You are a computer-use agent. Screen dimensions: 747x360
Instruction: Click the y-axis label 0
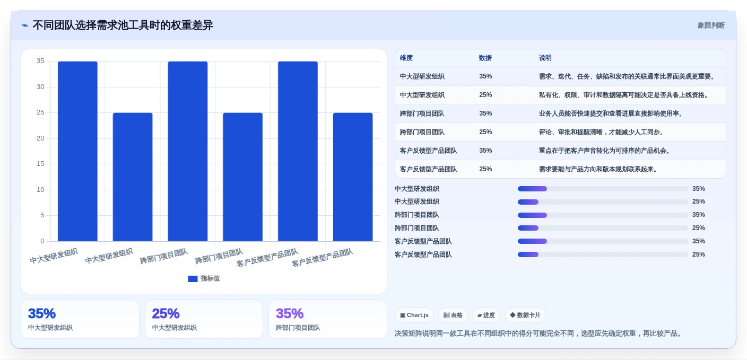click(x=42, y=241)
